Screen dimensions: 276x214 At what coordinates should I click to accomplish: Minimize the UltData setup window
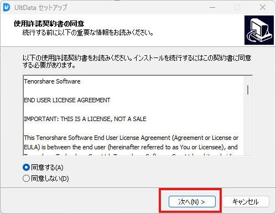point(212,7)
